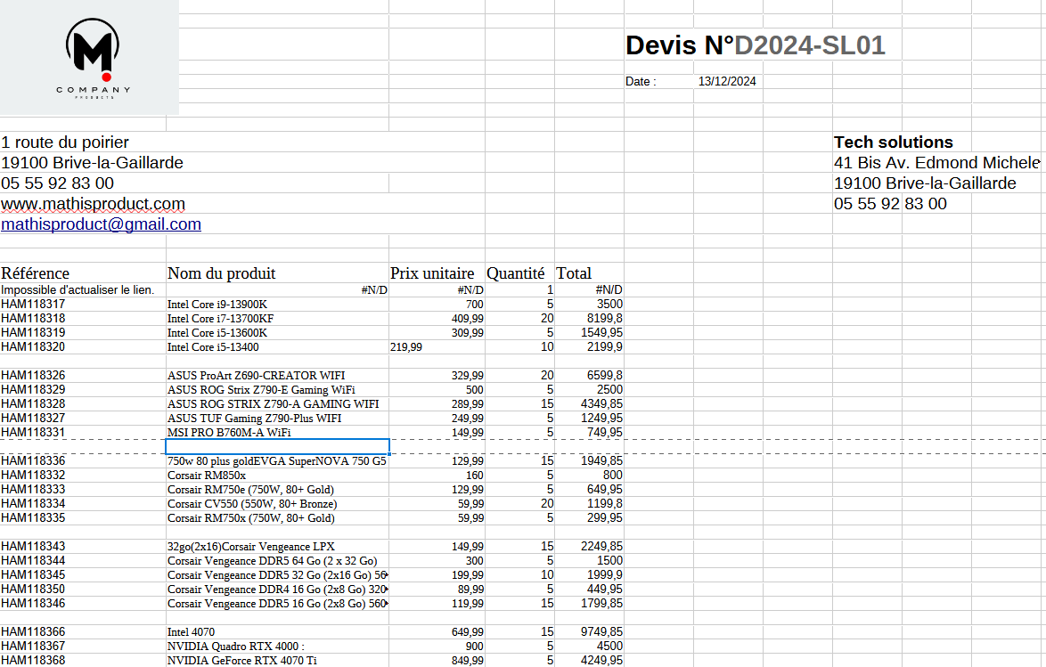Click the Total header cell

pyautogui.click(x=574, y=273)
